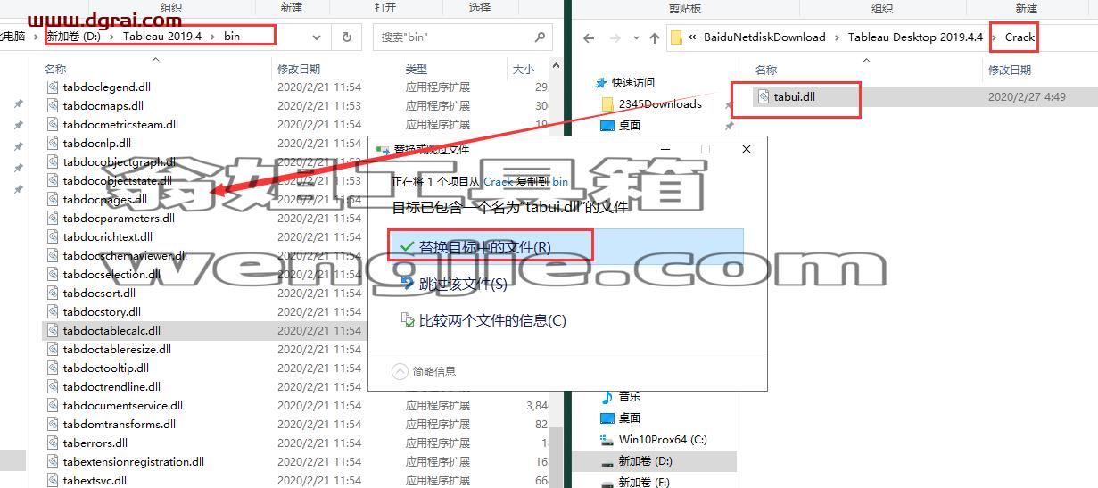Click the bin breadcrumb in the left window
Image resolution: width=1098 pixels, height=488 pixels.
click(232, 37)
